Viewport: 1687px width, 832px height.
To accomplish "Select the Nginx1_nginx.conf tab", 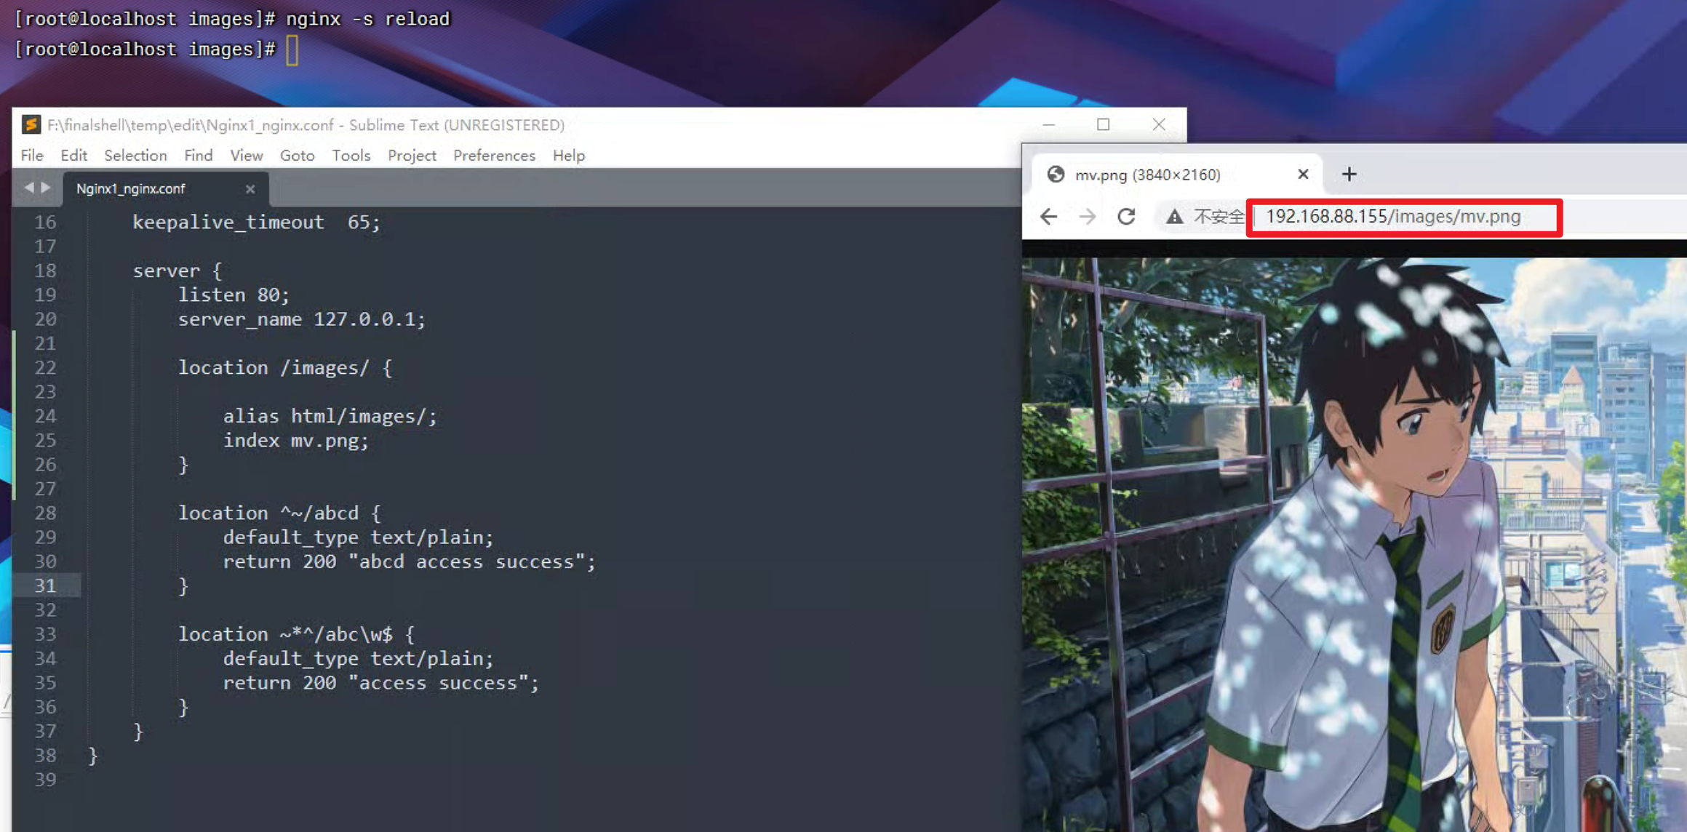I will point(131,189).
